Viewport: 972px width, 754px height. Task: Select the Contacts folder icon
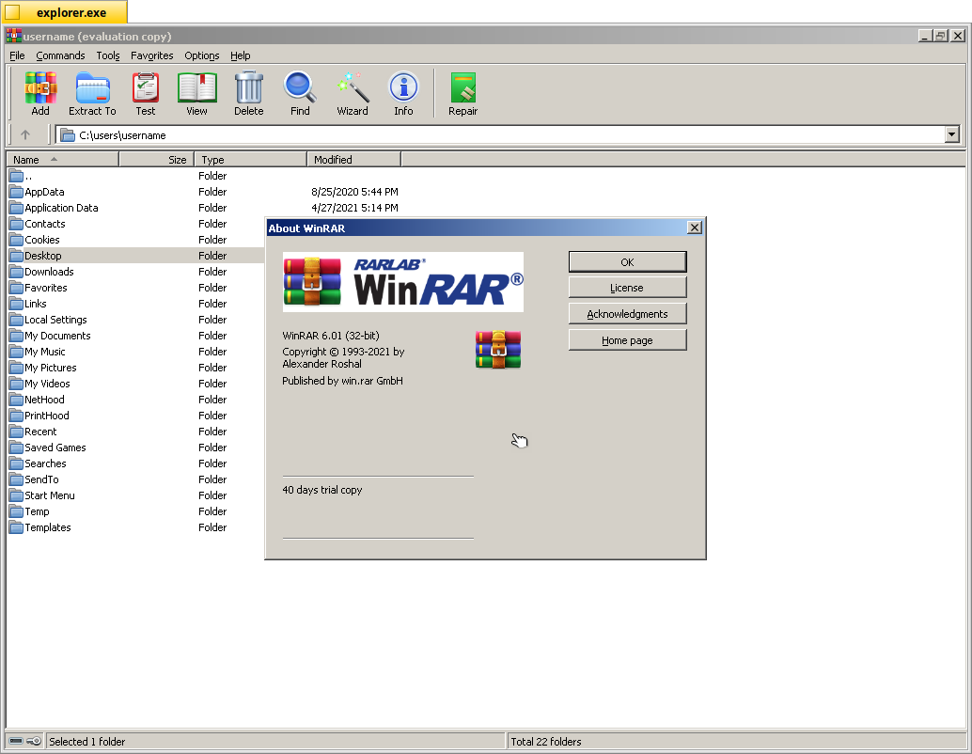point(16,224)
